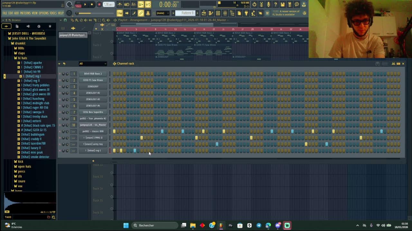Open the TOOLS menu
The image size is (412, 231).
click(53, 13)
